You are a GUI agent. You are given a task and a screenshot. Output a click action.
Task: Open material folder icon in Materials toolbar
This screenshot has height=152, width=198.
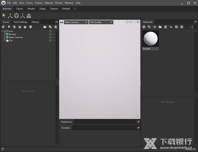pos(160,27)
